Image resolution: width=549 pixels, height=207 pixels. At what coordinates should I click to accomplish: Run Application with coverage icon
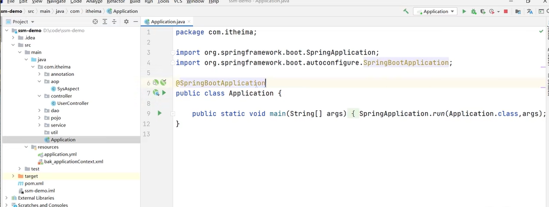(483, 12)
